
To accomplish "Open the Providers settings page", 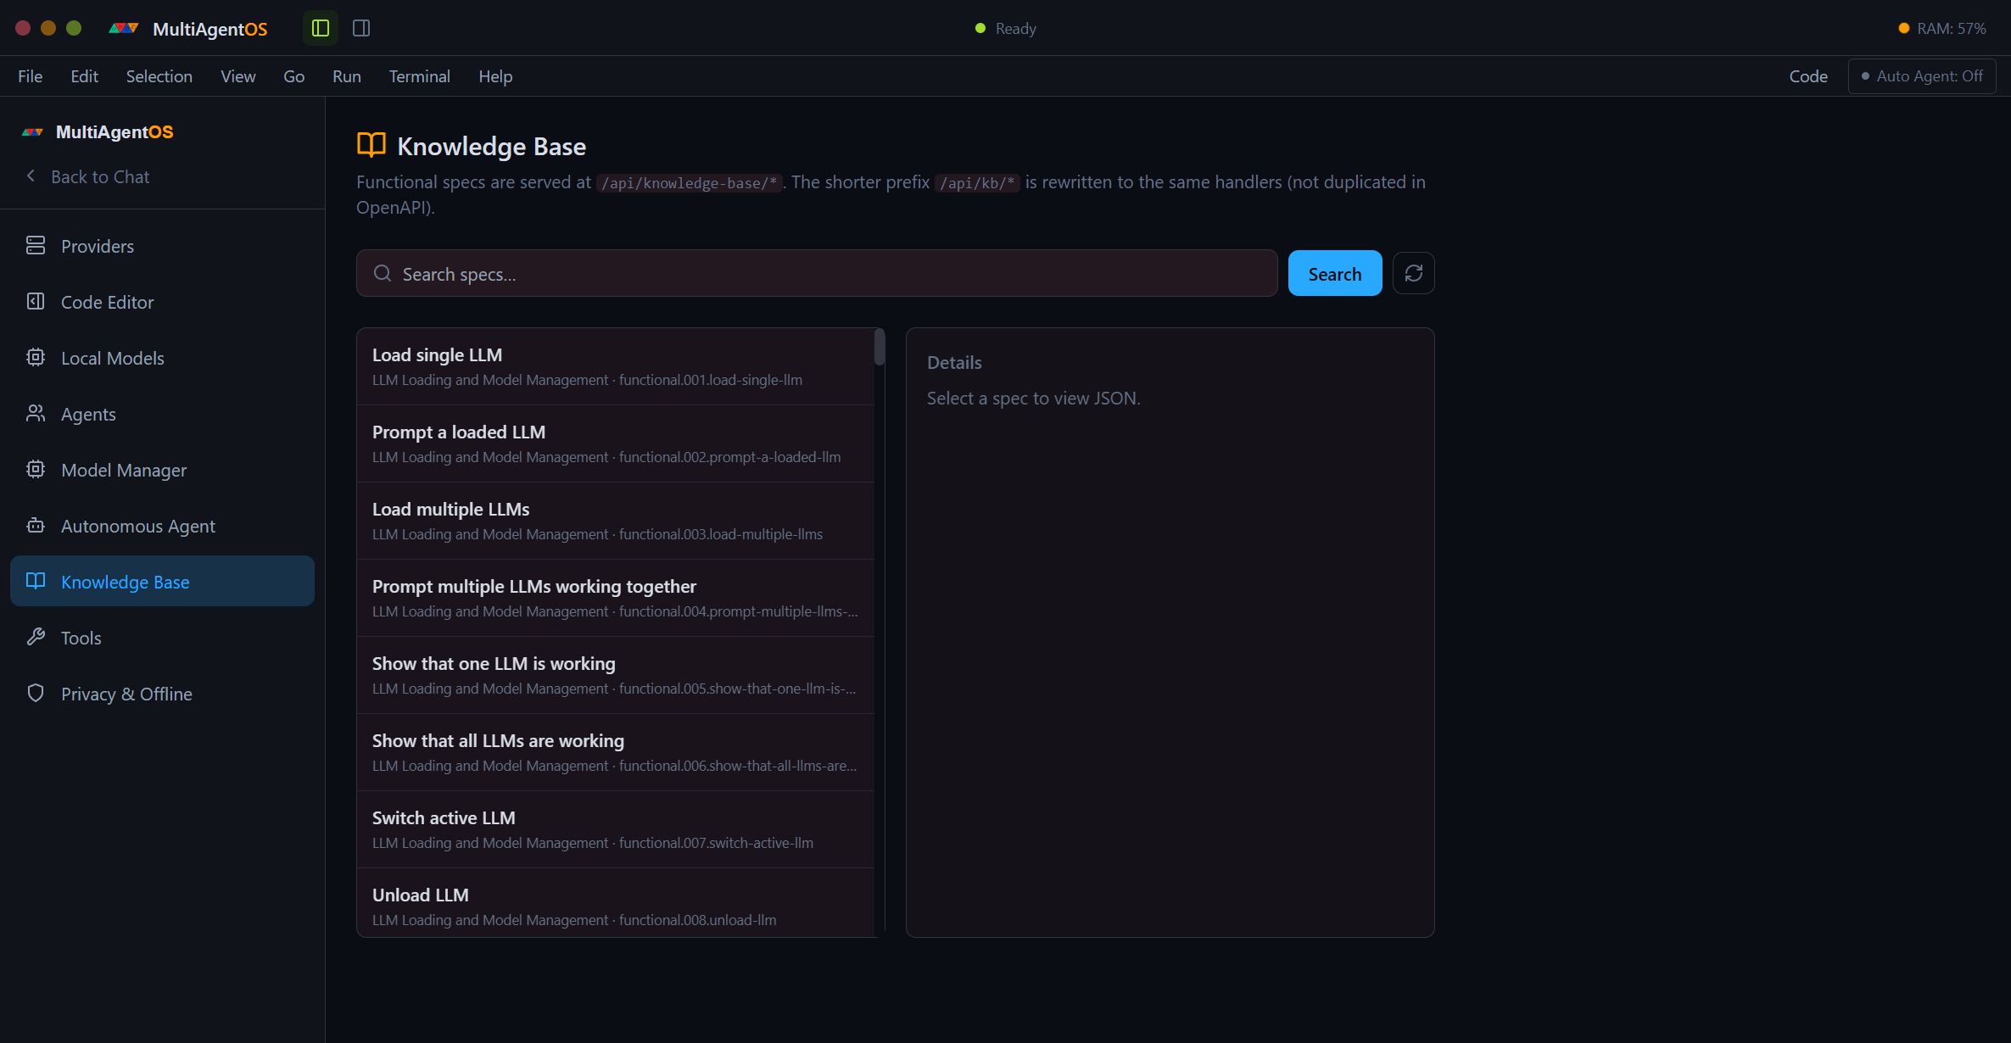I will [162, 246].
